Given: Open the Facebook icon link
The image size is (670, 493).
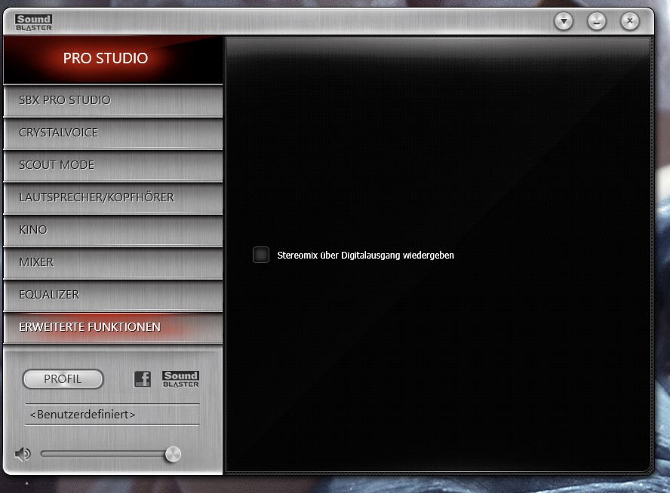Looking at the screenshot, I should 143,379.
